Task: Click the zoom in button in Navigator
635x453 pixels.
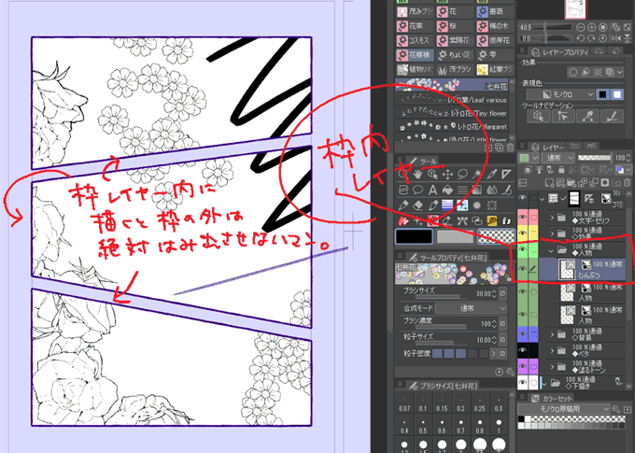Action: 591,27
